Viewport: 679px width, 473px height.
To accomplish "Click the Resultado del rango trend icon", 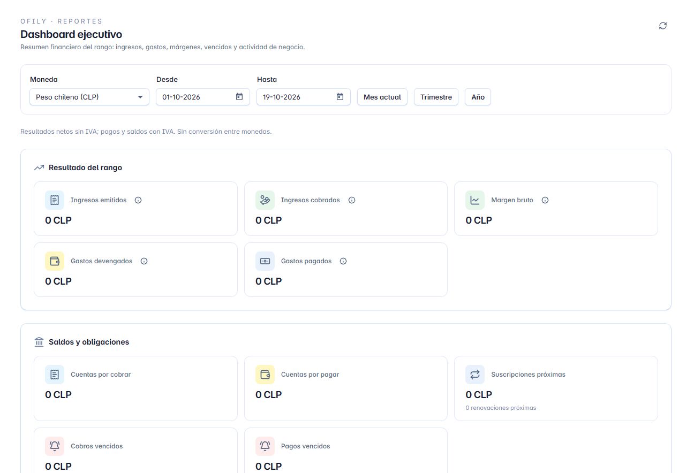I will (39, 167).
